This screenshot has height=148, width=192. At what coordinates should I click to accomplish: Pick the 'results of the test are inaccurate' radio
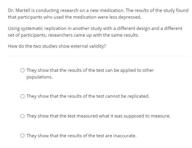pyautogui.click(x=22, y=135)
